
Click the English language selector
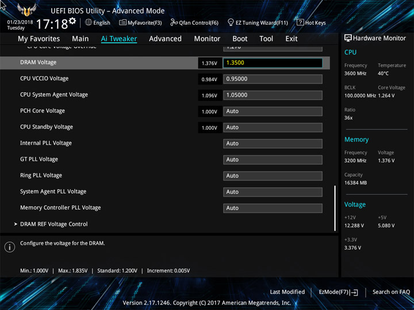pos(98,22)
